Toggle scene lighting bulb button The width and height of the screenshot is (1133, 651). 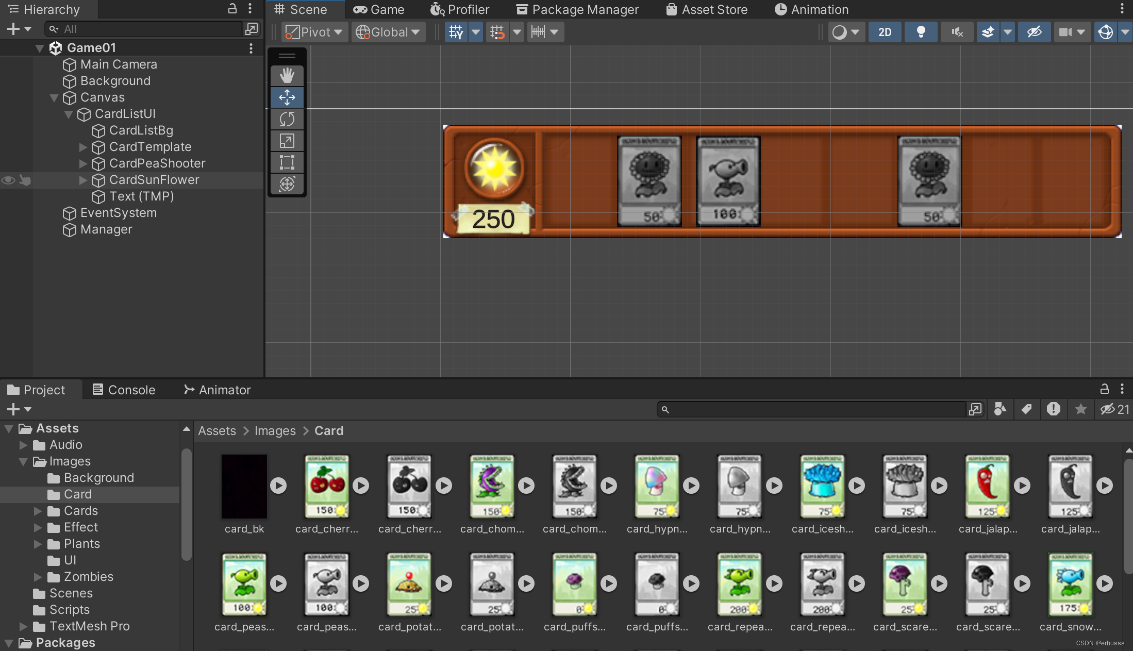(921, 32)
